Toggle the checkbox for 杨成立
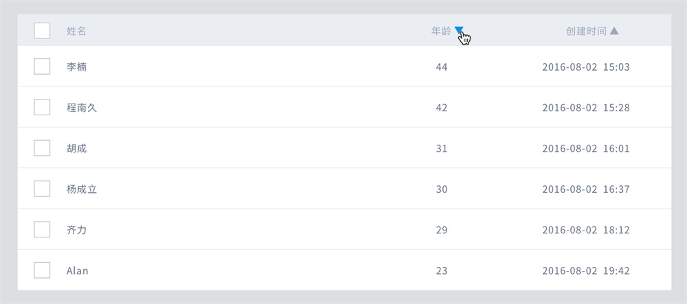 point(42,189)
